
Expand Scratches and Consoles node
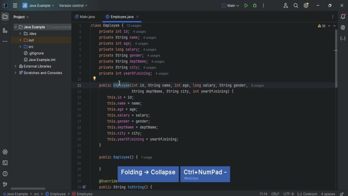[15, 73]
